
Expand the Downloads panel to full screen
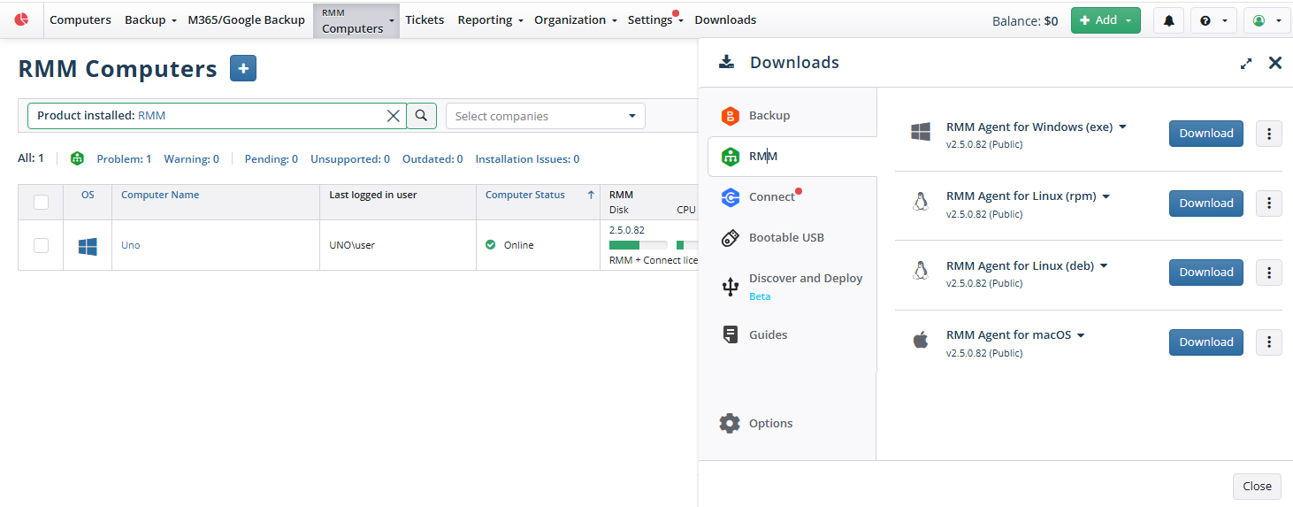coord(1246,63)
